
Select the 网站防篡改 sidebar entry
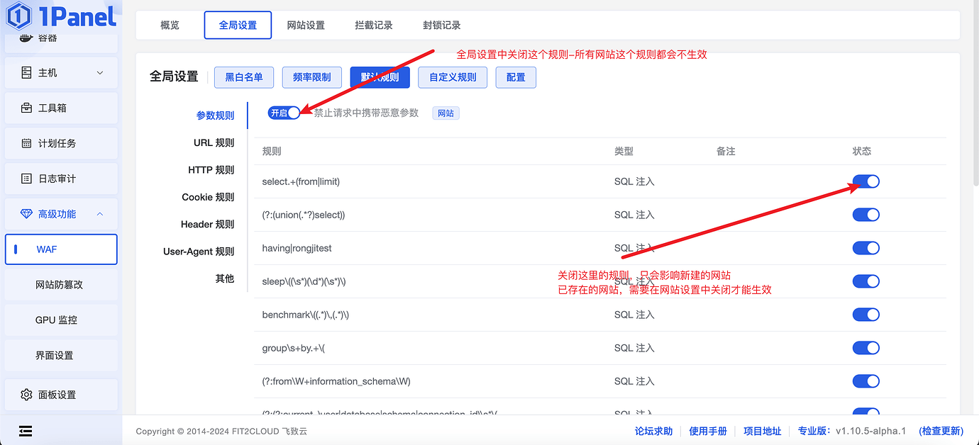[60, 284]
